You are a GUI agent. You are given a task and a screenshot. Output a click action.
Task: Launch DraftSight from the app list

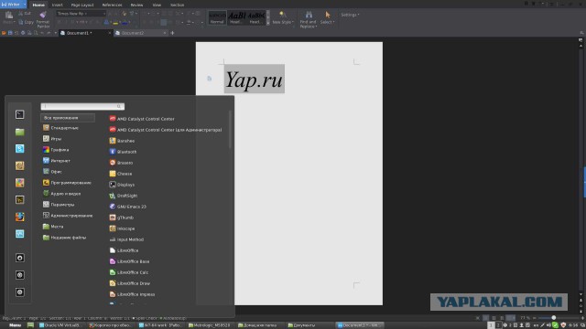tap(124, 196)
